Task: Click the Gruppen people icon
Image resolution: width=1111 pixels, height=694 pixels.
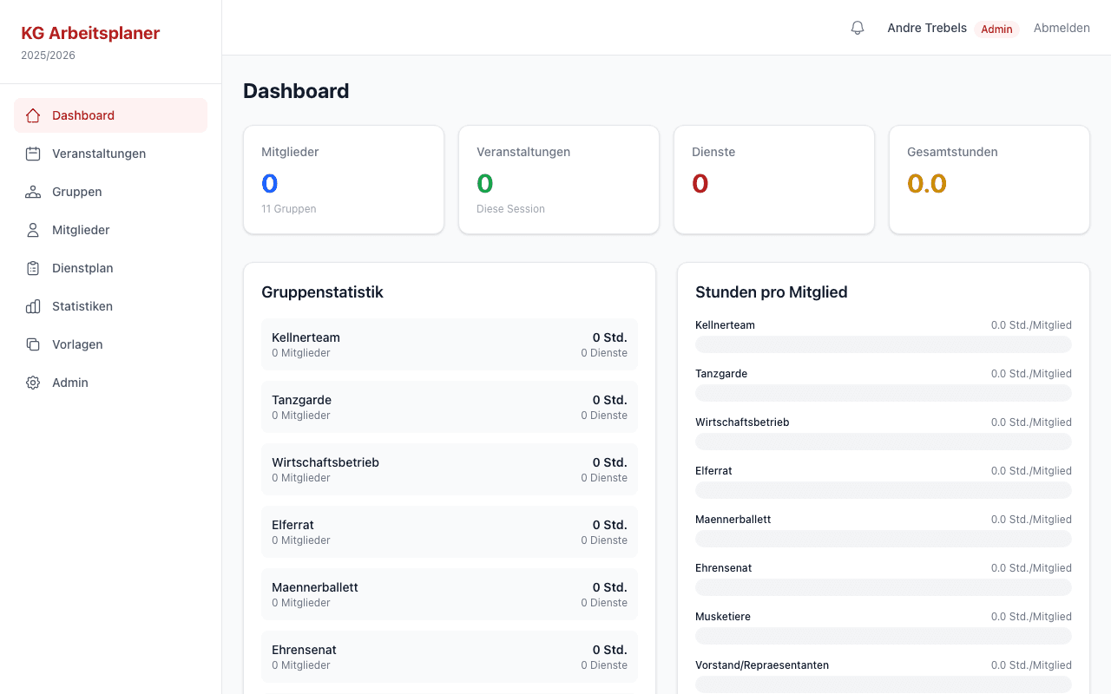Action: (x=33, y=192)
